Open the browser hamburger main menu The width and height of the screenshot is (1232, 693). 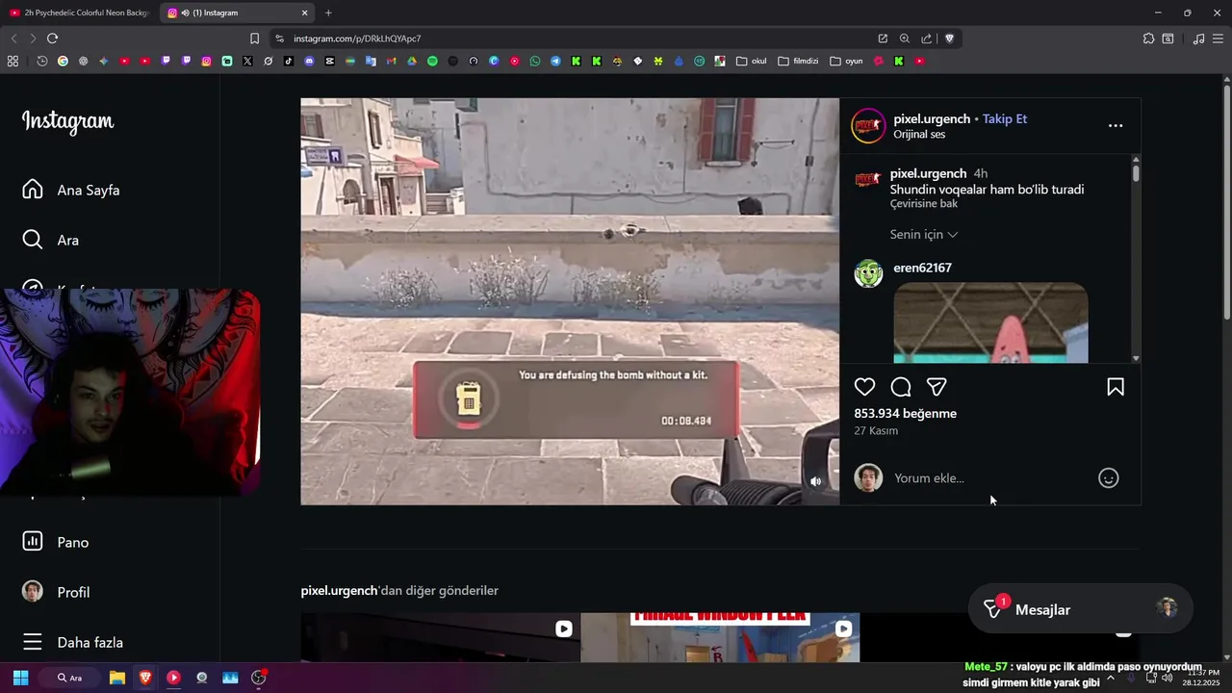click(x=1218, y=38)
